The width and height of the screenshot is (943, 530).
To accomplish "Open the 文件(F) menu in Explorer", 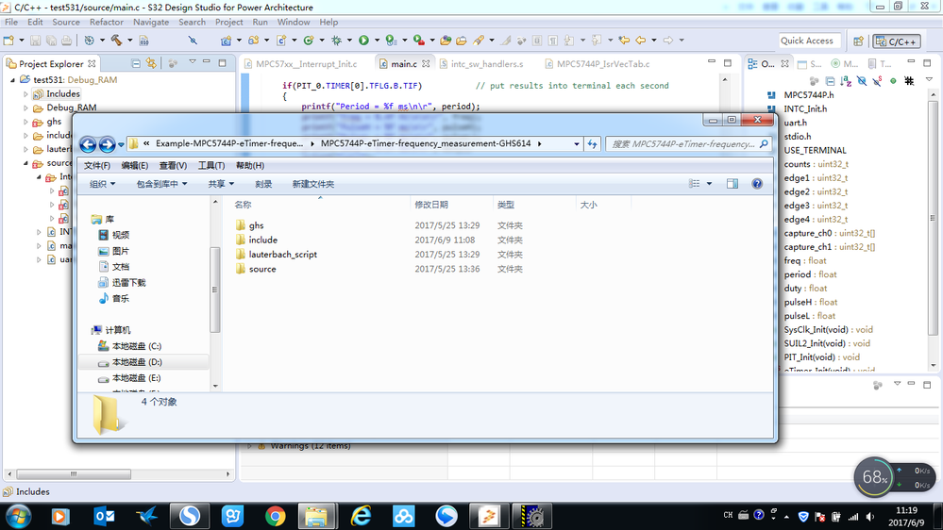I will [97, 165].
